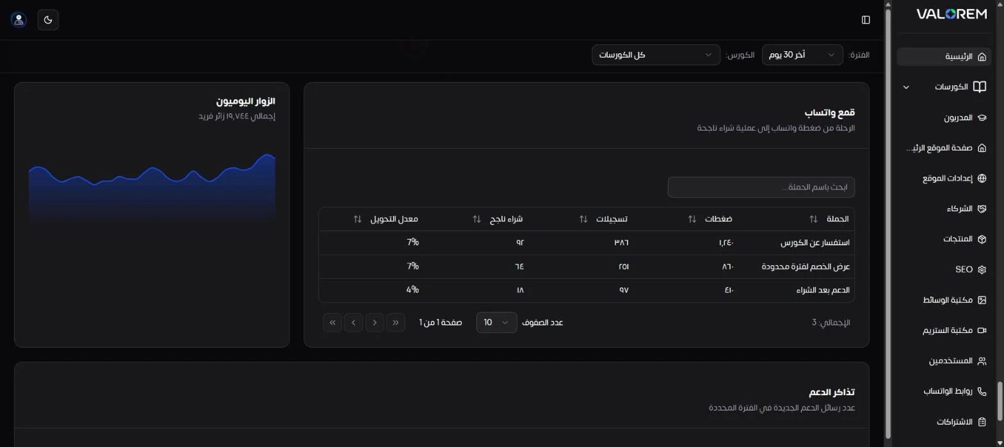Focus the campaign name search field
Viewport: 1004px width, 447px height.
[761, 187]
